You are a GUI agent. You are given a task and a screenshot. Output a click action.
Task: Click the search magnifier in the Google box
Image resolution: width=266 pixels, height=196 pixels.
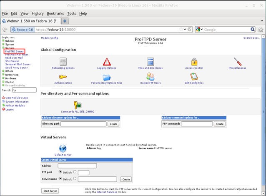253,29
